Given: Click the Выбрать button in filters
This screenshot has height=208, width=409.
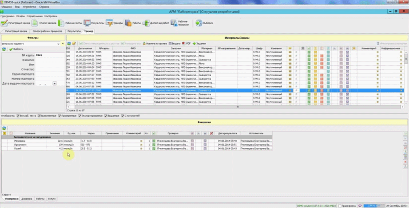Looking at the screenshot, I should click(16, 49).
